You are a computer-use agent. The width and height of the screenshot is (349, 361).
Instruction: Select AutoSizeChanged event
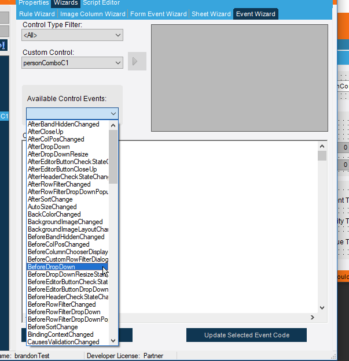click(x=67, y=207)
